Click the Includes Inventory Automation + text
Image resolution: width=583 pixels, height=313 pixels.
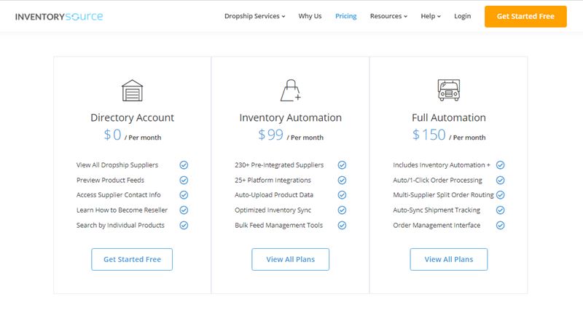click(x=442, y=165)
